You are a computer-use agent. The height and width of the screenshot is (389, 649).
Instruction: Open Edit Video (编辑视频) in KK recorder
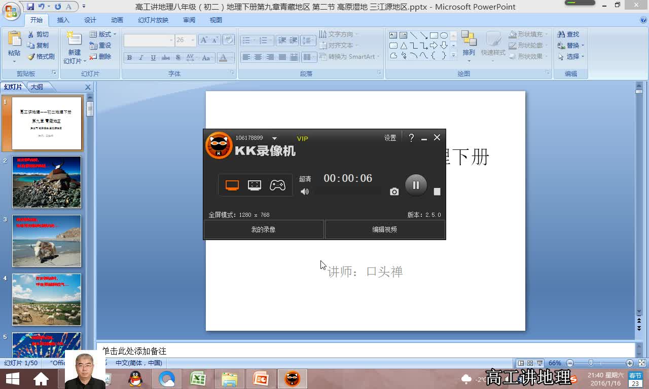point(384,229)
